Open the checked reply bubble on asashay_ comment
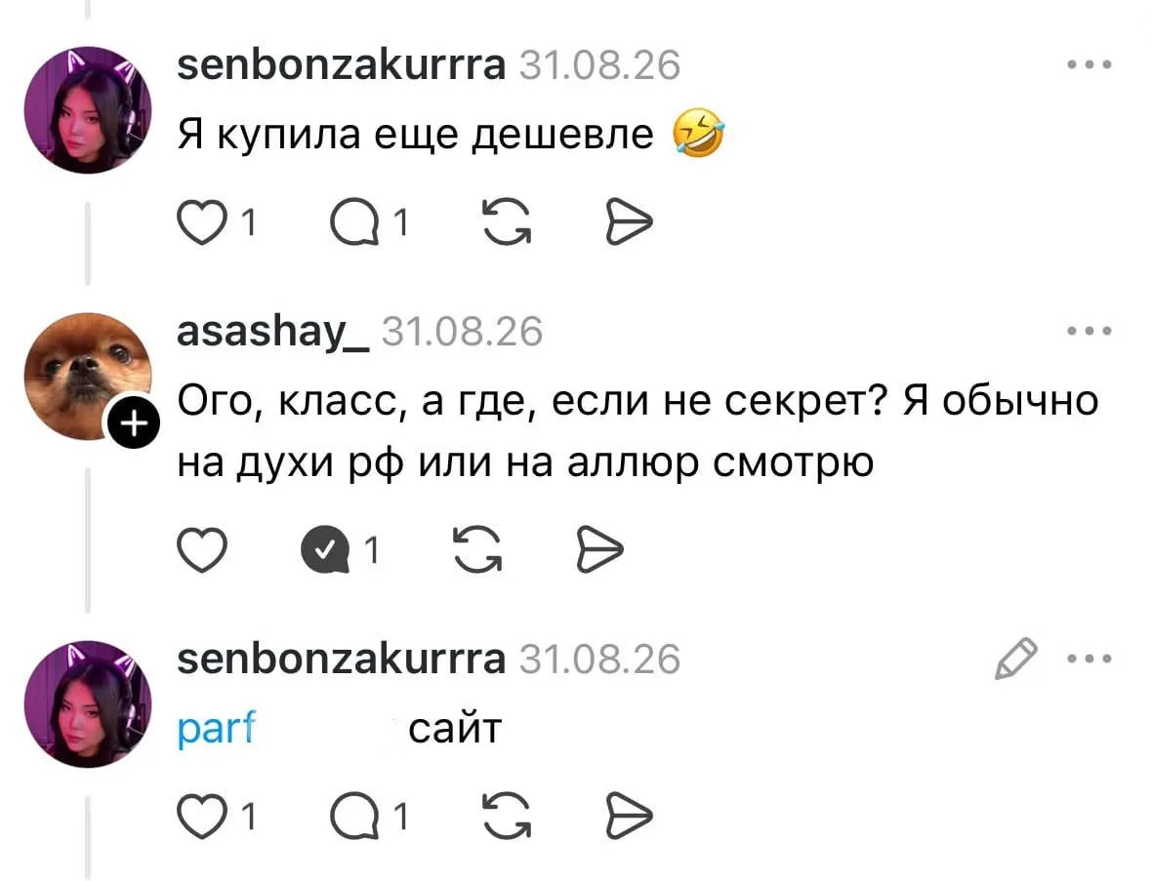 tap(327, 549)
